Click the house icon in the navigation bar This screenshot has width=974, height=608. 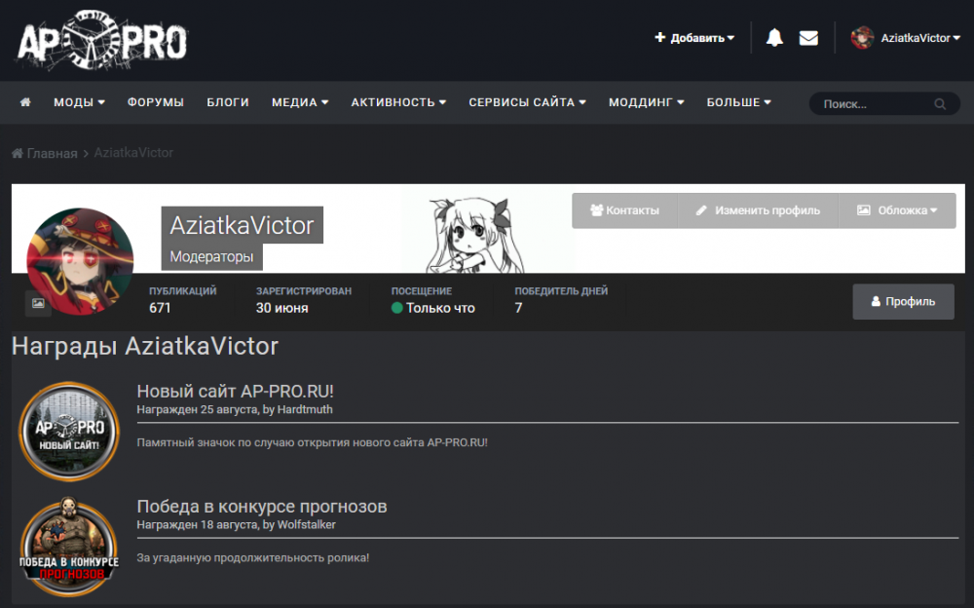(x=25, y=102)
